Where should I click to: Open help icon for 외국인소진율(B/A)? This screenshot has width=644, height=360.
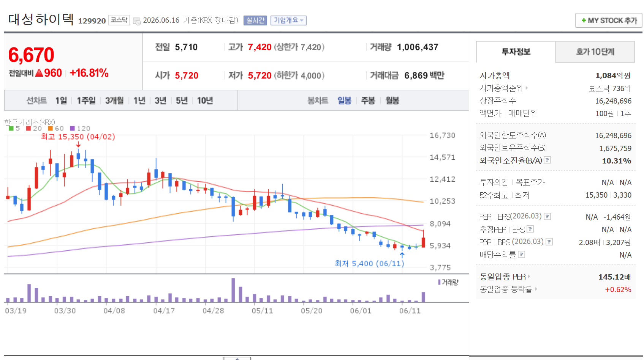click(547, 160)
